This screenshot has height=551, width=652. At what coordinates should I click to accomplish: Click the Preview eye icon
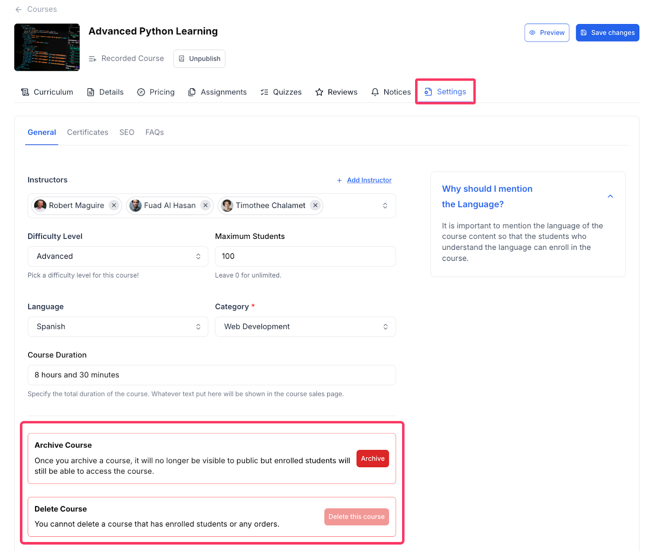click(532, 33)
